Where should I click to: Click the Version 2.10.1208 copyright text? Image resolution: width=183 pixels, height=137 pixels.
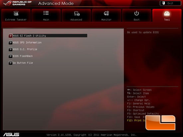(x=91, y=135)
